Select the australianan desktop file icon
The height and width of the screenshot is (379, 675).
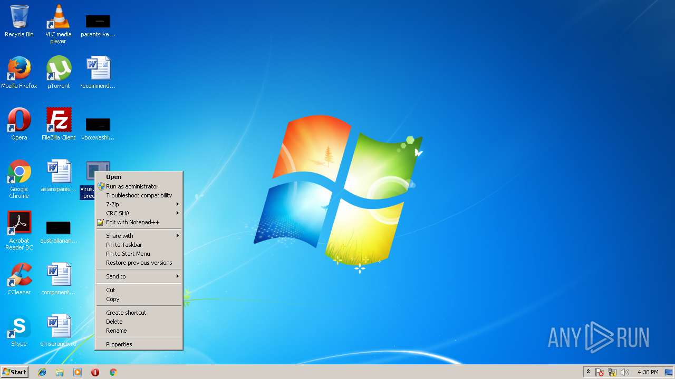coord(58,232)
